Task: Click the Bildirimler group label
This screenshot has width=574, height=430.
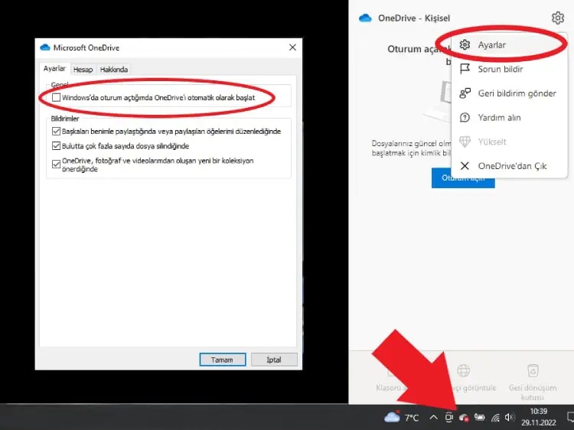Action: (x=65, y=119)
